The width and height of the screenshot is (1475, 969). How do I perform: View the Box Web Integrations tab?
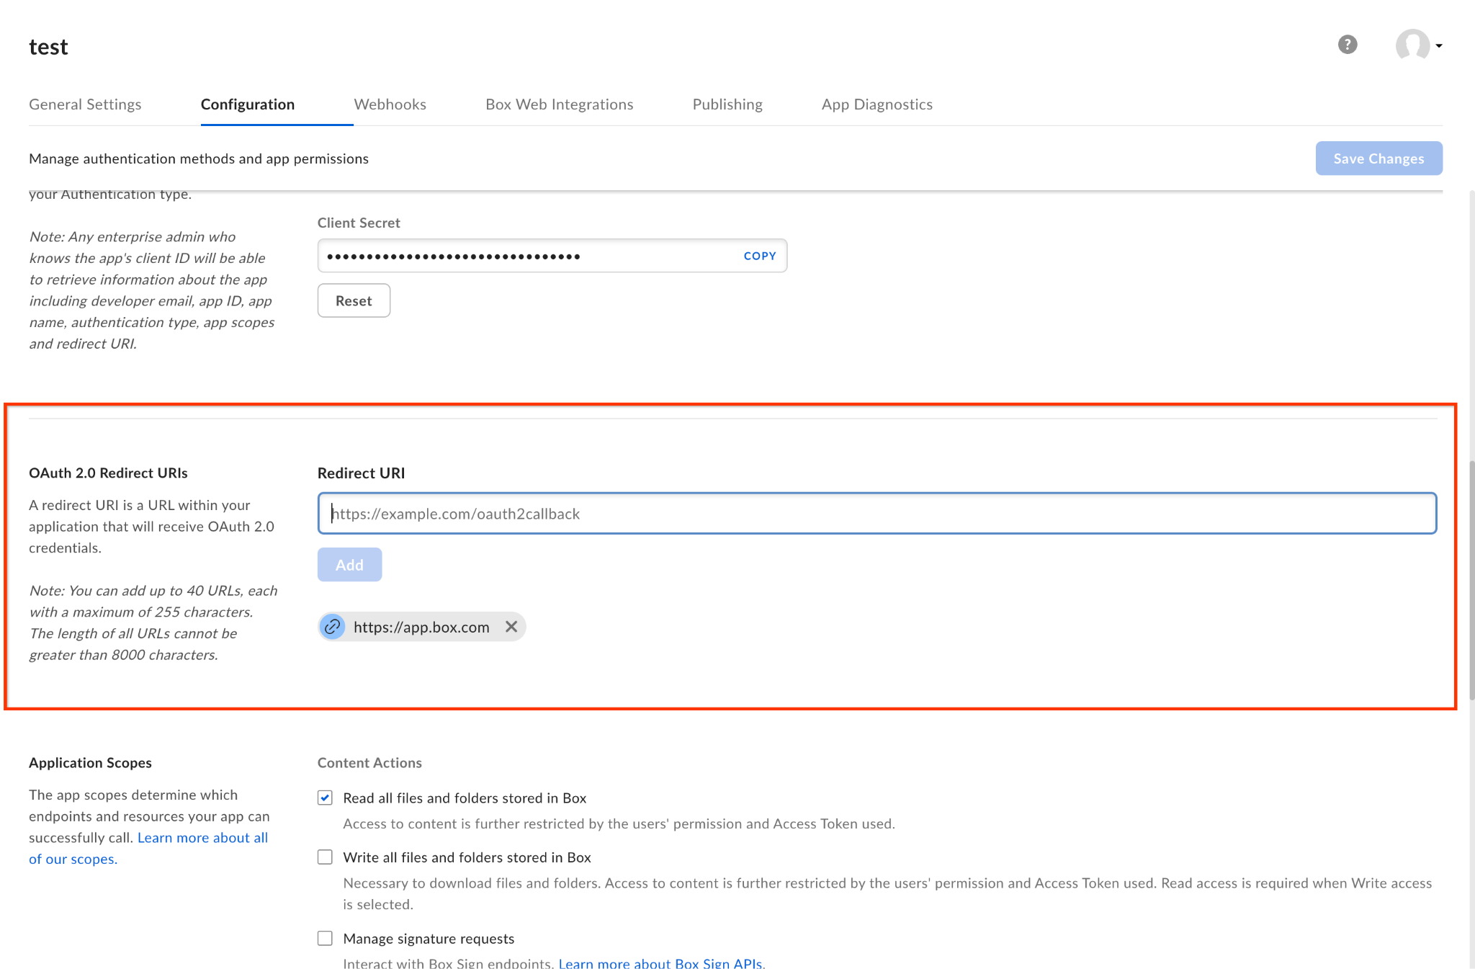click(x=560, y=104)
